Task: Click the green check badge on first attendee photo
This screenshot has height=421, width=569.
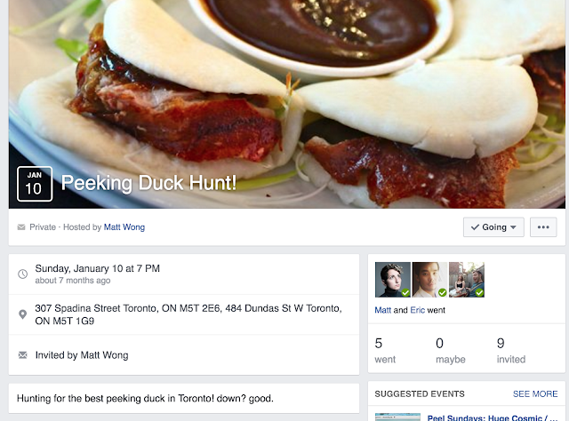Action: [405, 292]
